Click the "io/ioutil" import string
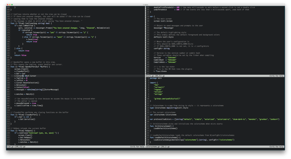 point(159,87)
